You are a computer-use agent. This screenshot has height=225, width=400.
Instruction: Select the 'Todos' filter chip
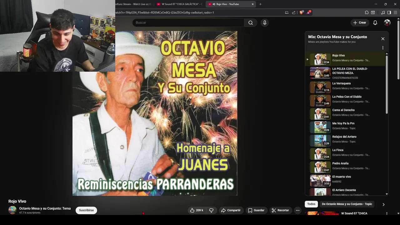click(311, 204)
